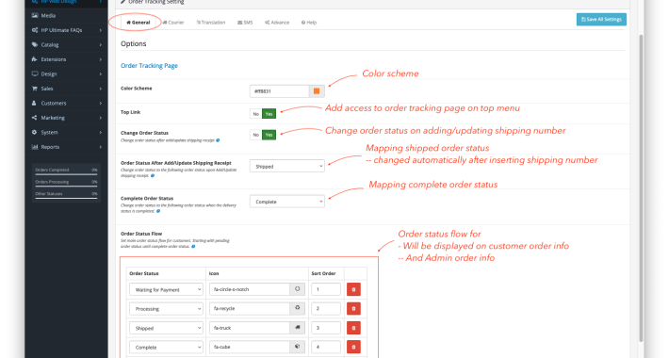Open icon picker beside fa-circle-o-notch field
Viewport: 669px width, 358px height.
[x=298, y=289]
